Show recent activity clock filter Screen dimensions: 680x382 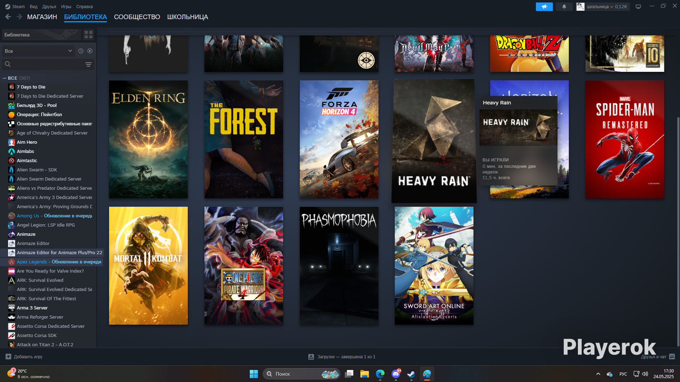(81, 51)
